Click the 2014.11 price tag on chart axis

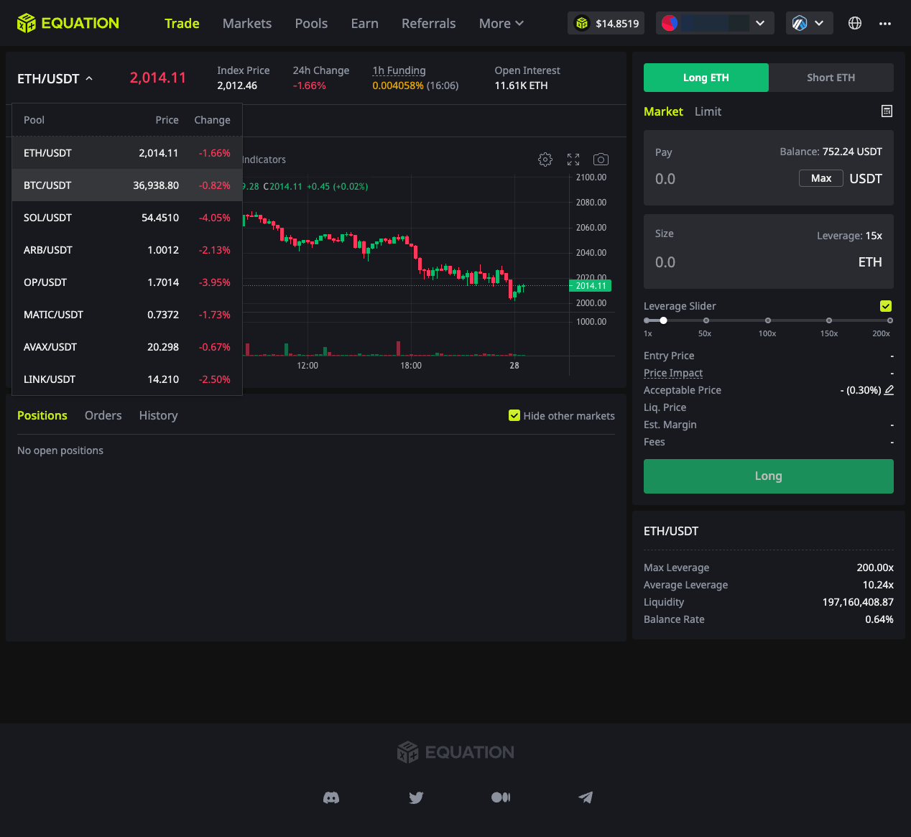[591, 286]
